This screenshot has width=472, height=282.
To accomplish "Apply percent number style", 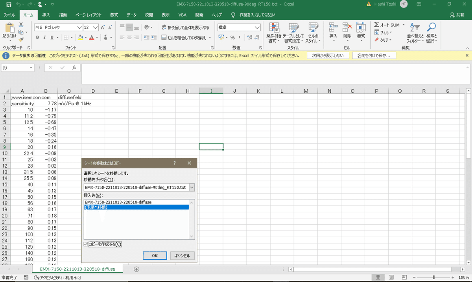I will (232, 37).
